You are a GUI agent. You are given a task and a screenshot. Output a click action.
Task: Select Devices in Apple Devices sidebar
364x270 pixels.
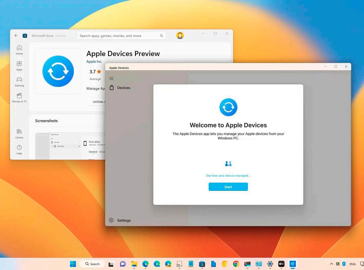coord(123,88)
